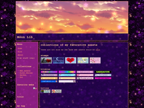Click the 'I love sleeping' moon stamp
This screenshot has height=108, width=144.
(58, 61)
